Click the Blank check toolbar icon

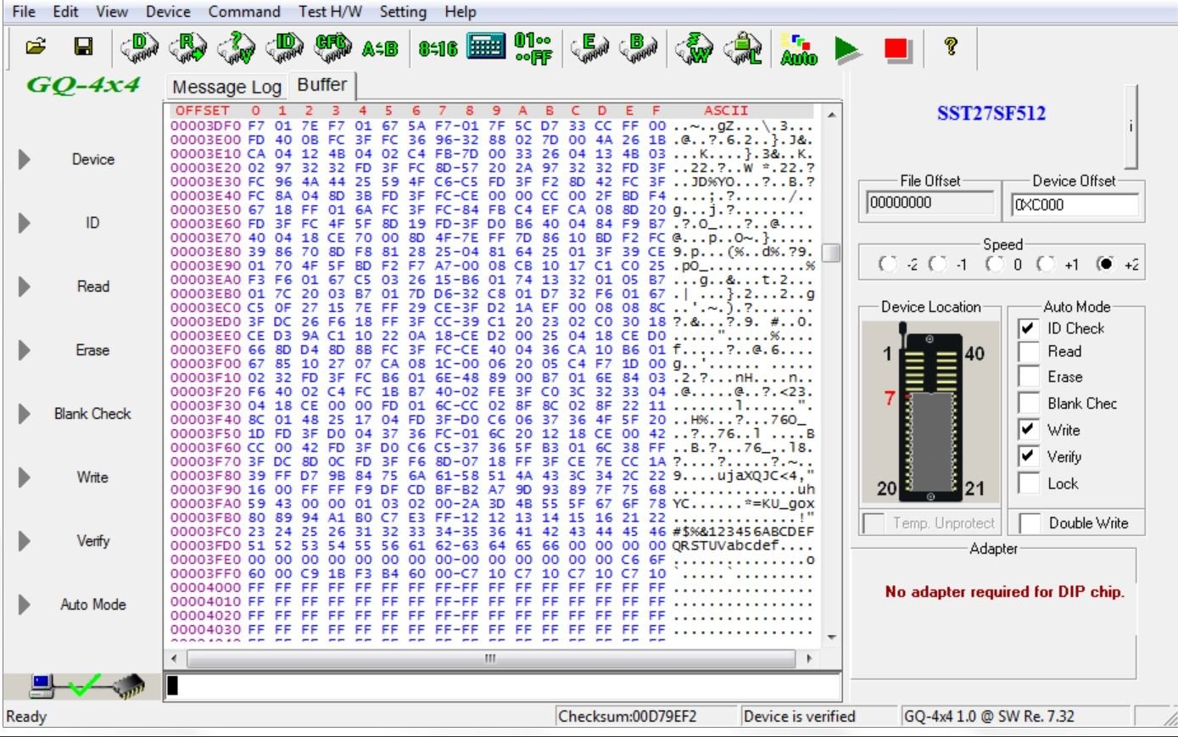(640, 48)
